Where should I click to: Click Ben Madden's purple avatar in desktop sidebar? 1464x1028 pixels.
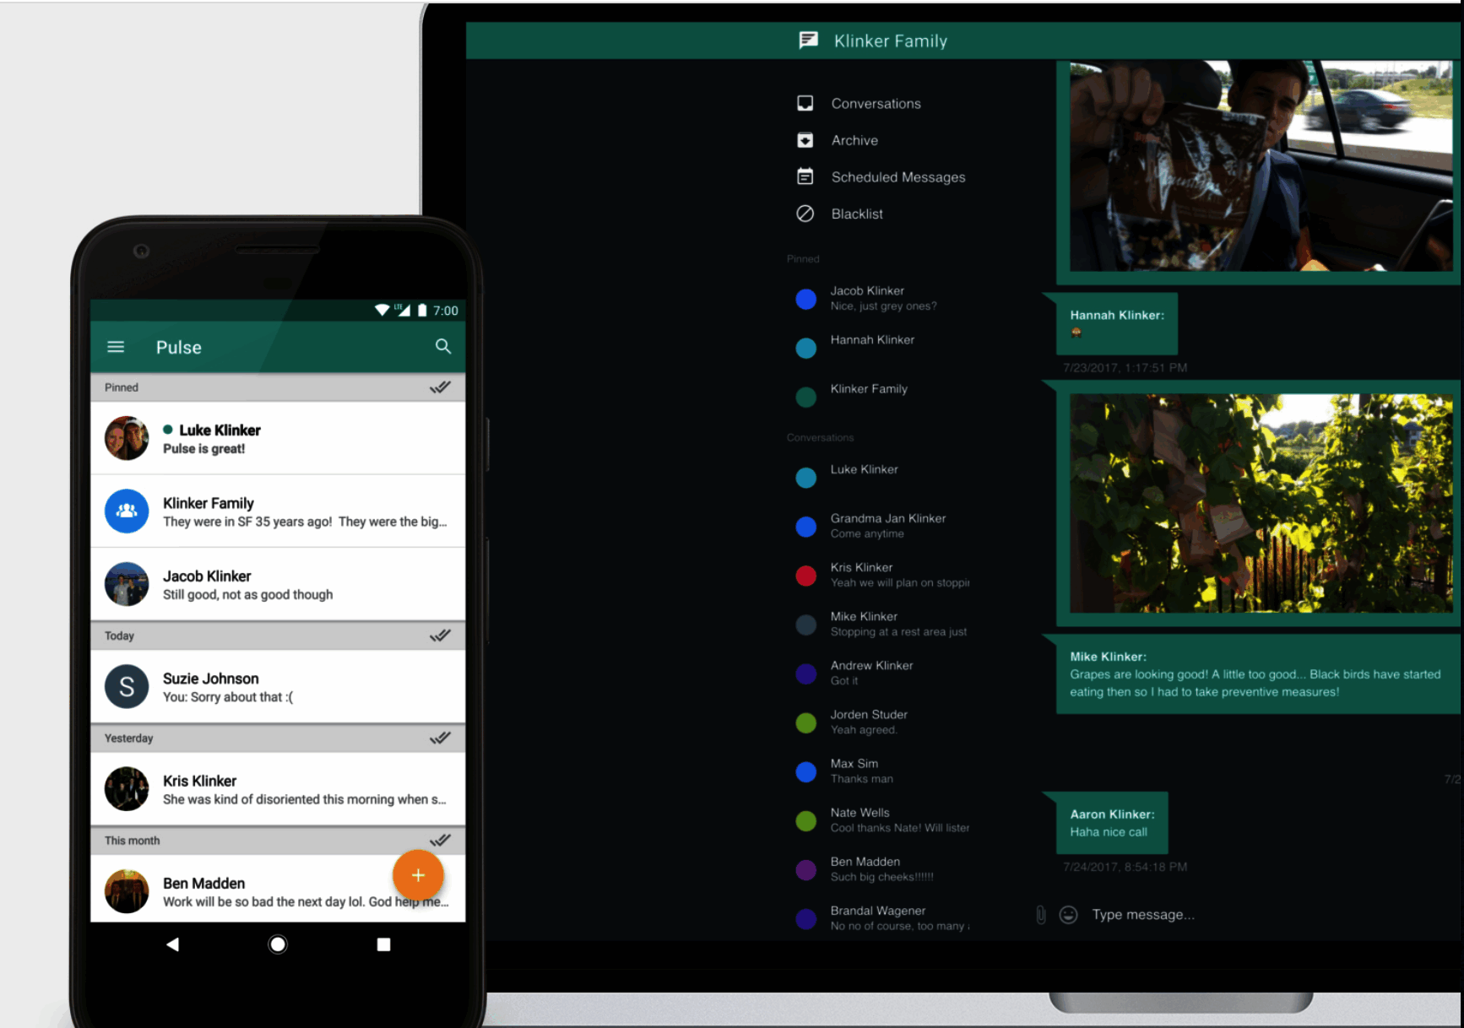(806, 869)
